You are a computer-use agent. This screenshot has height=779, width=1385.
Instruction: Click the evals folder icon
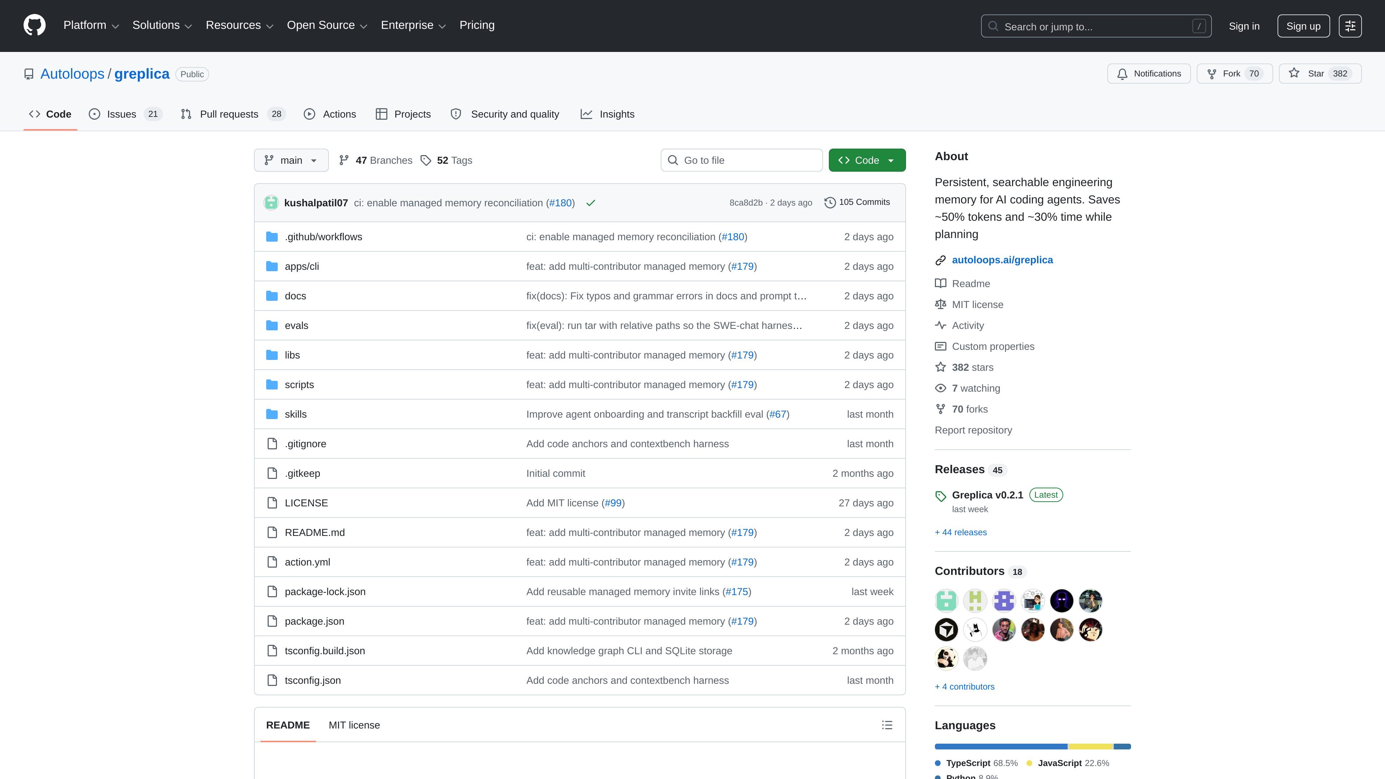(x=272, y=325)
